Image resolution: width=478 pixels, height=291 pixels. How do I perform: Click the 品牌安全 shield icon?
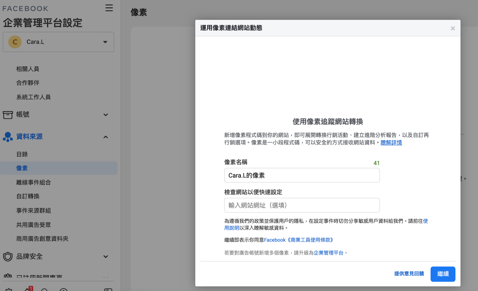(x=8, y=257)
